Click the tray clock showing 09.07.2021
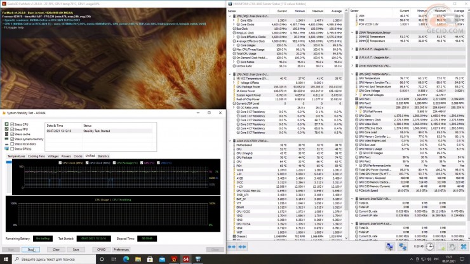Viewport: 470px width, 264px height. pos(448,259)
